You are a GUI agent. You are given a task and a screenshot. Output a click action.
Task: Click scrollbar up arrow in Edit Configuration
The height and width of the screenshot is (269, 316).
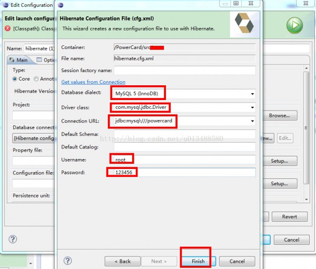pyautogui.click(x=307, y=68)
